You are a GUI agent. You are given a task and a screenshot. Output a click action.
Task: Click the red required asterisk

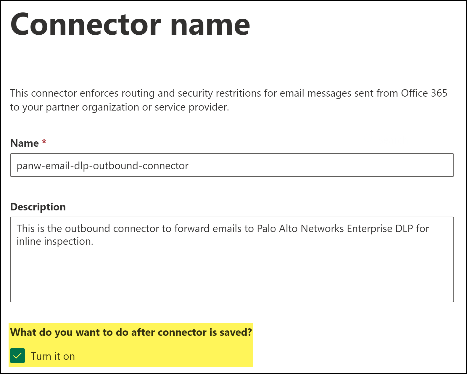point(44,142)
